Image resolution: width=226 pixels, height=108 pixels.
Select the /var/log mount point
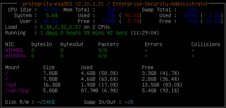tap(17, 91)
